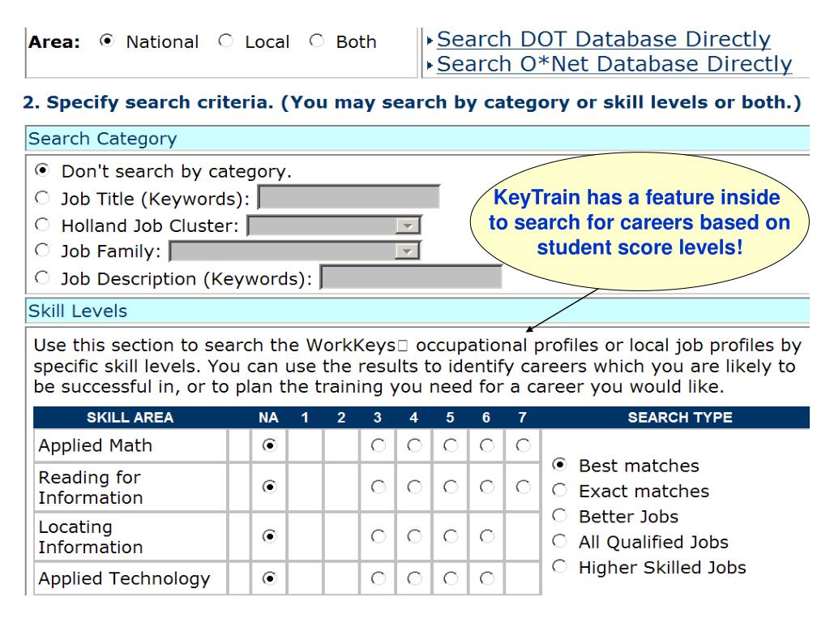Screen dimensions: 830x623
Task: Set Locating Information level to 5
Action: [451, 536]
